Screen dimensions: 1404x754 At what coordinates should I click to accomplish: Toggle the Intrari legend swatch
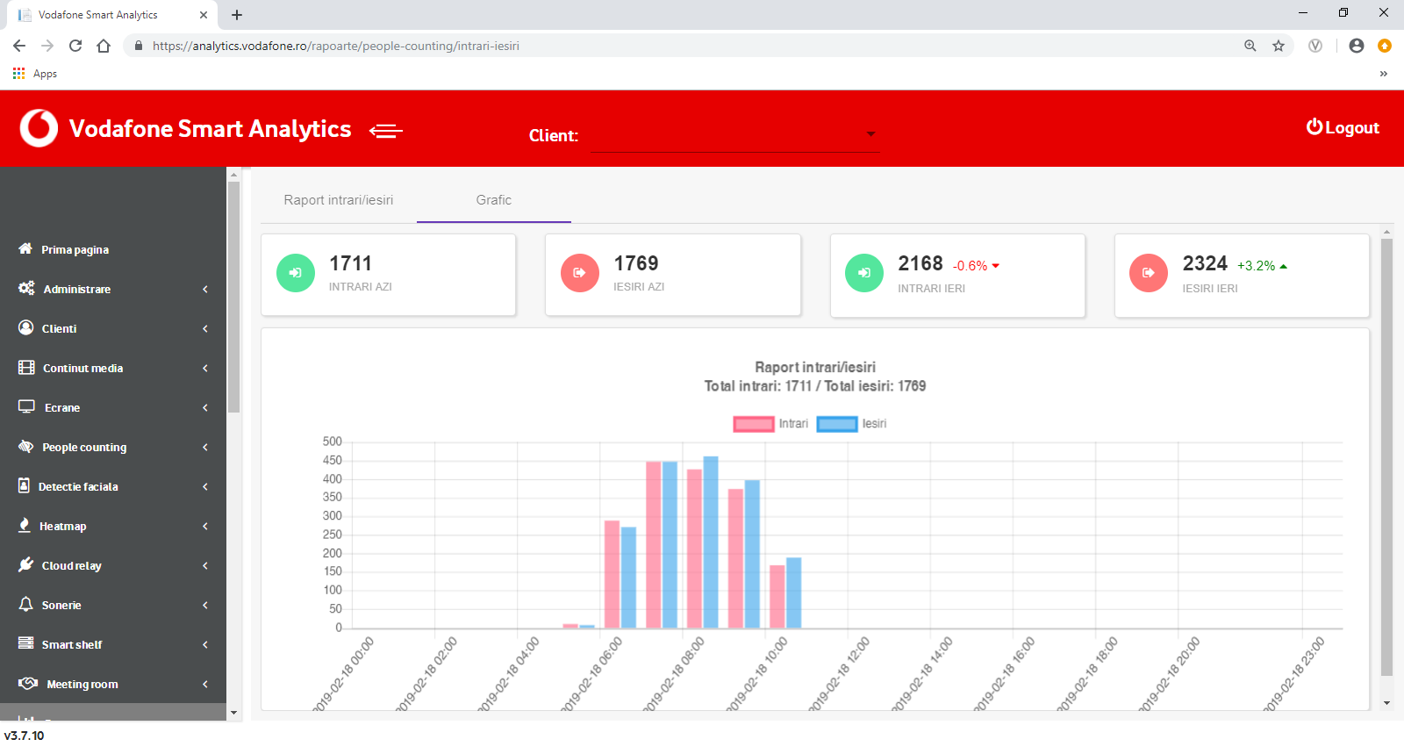[x=754, y=424]
